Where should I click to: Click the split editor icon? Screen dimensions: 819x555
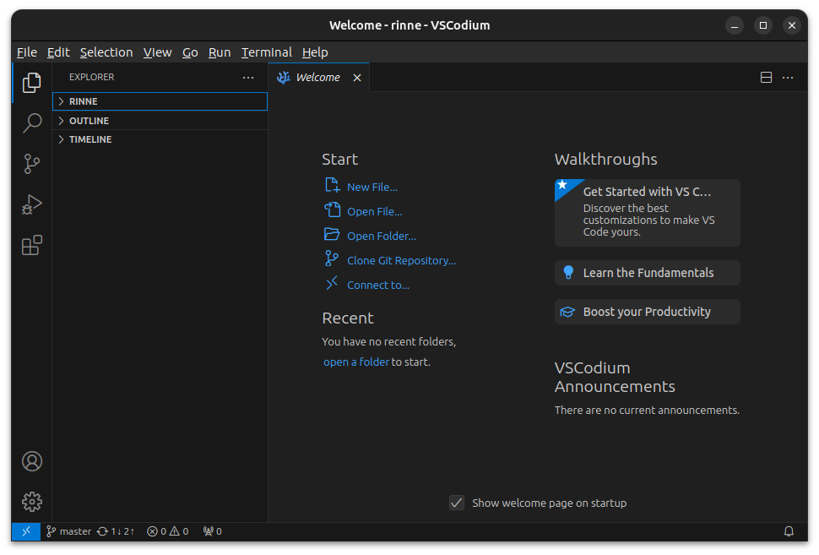pos(766,77)
